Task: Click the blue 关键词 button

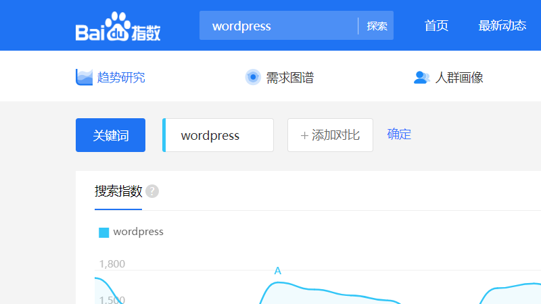Action: tap(110, 135)
